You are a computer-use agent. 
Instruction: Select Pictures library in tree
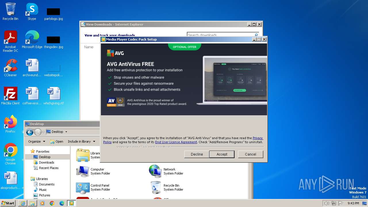click(45, 195)
